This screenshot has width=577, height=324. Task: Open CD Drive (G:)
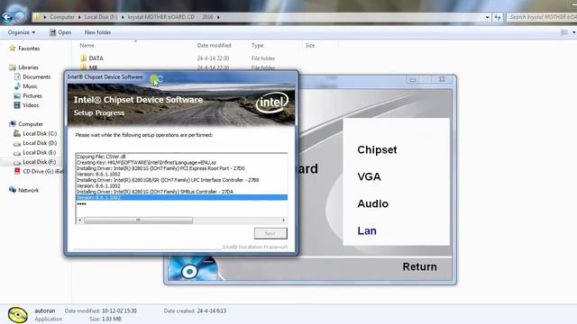coord(43,171)
